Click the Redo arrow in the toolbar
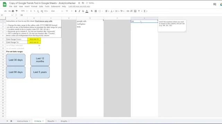Screen dimensions: 222x124 click(9, 11)
